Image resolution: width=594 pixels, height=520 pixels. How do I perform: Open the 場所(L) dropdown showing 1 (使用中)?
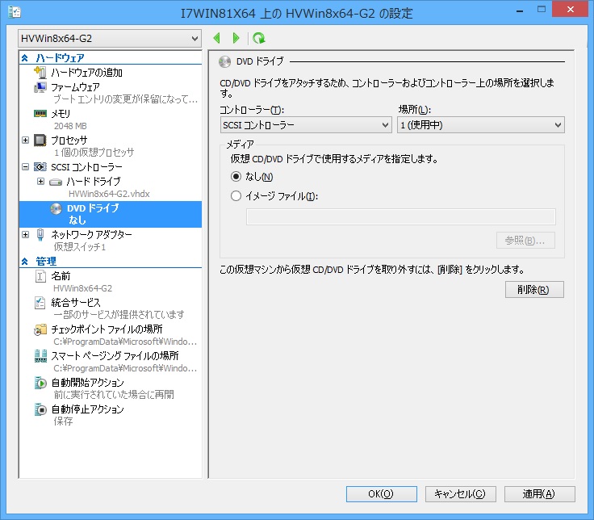pyautogui.click(x=481, y=125)
